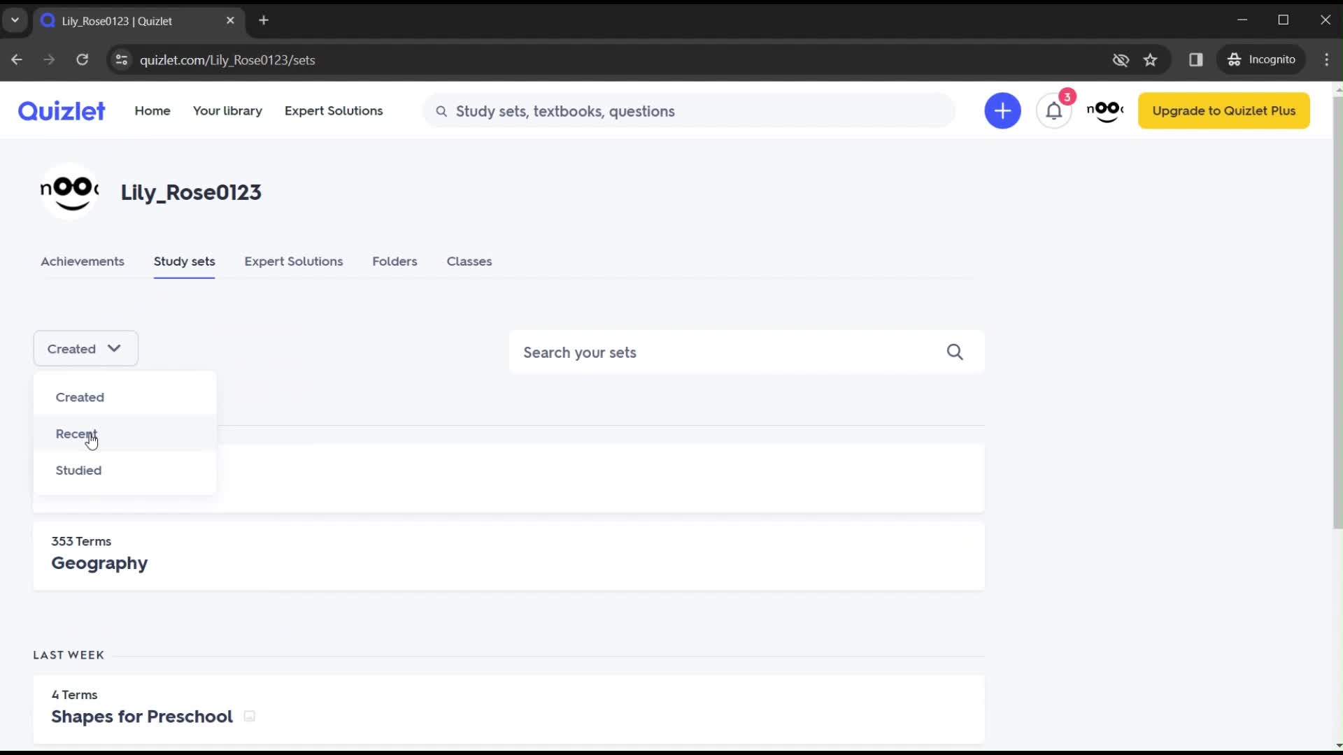Open Expert Solutions in the header
1343x755 pixels.
tap(334, 111)
